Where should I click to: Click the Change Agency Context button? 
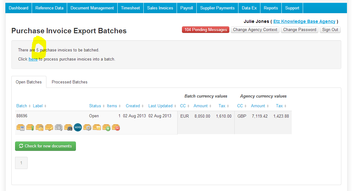coord(255,29)
